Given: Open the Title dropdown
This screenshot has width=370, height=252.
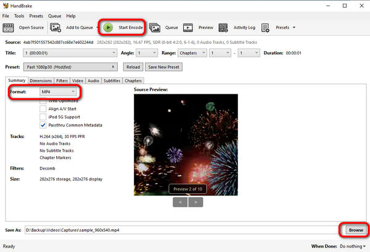Looking at the screenshot, I should (70, 53).
